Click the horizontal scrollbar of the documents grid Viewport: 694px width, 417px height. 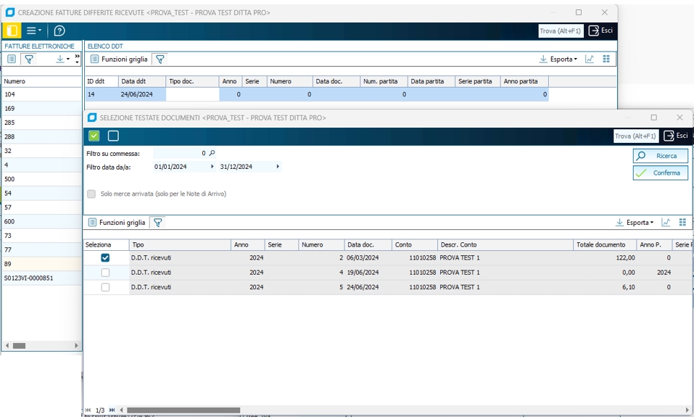(x=183, y=410)
